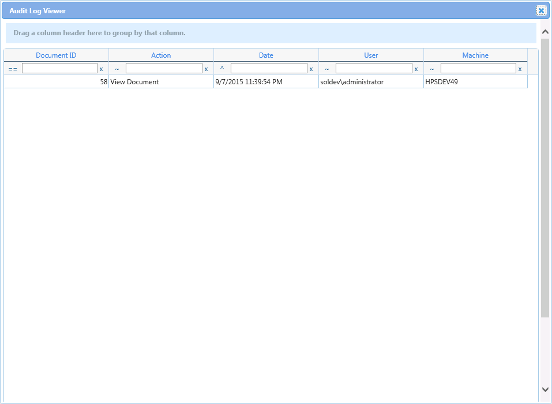The image size is (552, 404).
Task: Focus the Document ID filter box
Action: (59, 68)
